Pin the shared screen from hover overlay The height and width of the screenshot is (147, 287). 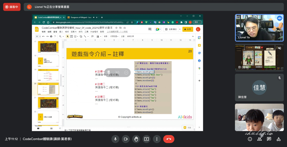coord(108,72)
